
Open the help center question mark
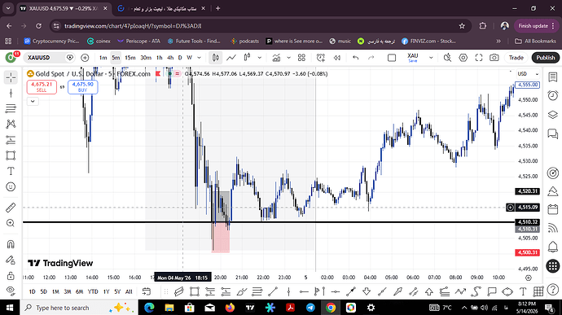point(553,289)
